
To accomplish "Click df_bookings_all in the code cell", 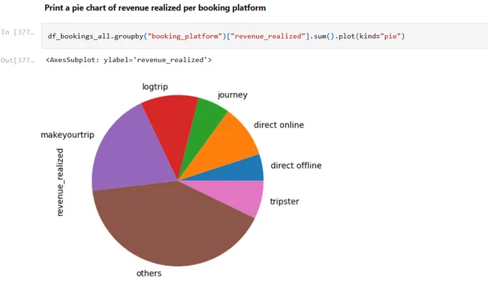I will (79, 36).
